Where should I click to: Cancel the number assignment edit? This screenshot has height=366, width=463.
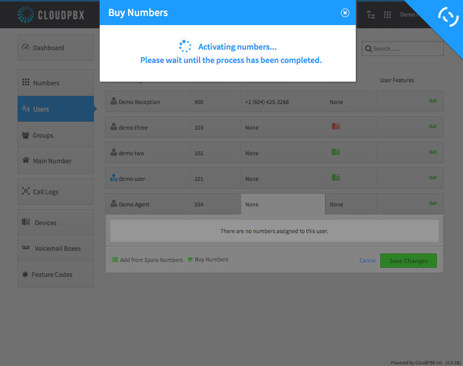(368, 260)
